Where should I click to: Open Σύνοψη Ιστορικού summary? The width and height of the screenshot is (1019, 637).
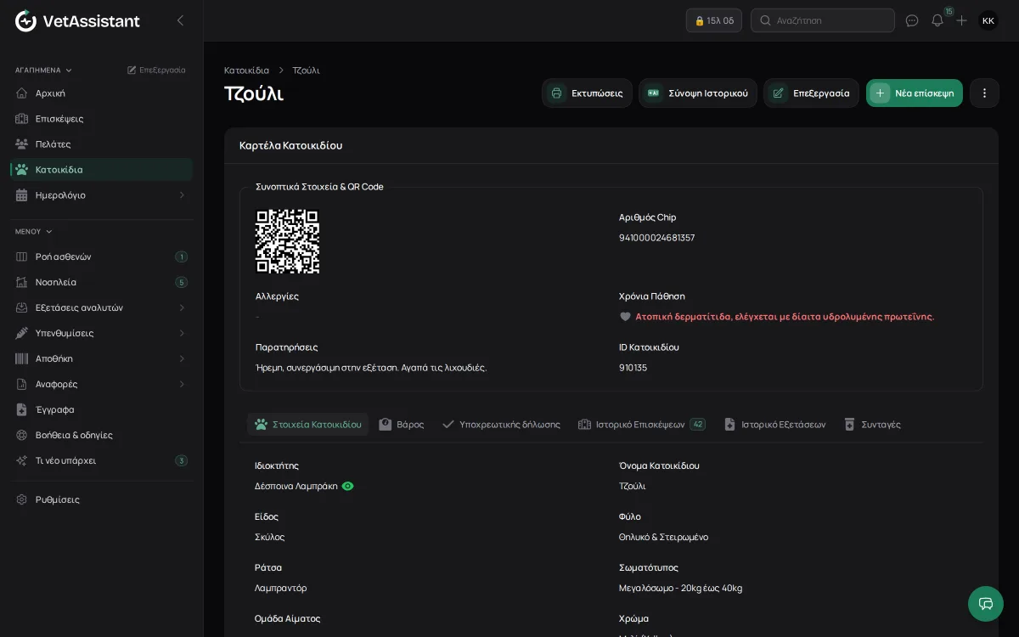coord(698,93)
